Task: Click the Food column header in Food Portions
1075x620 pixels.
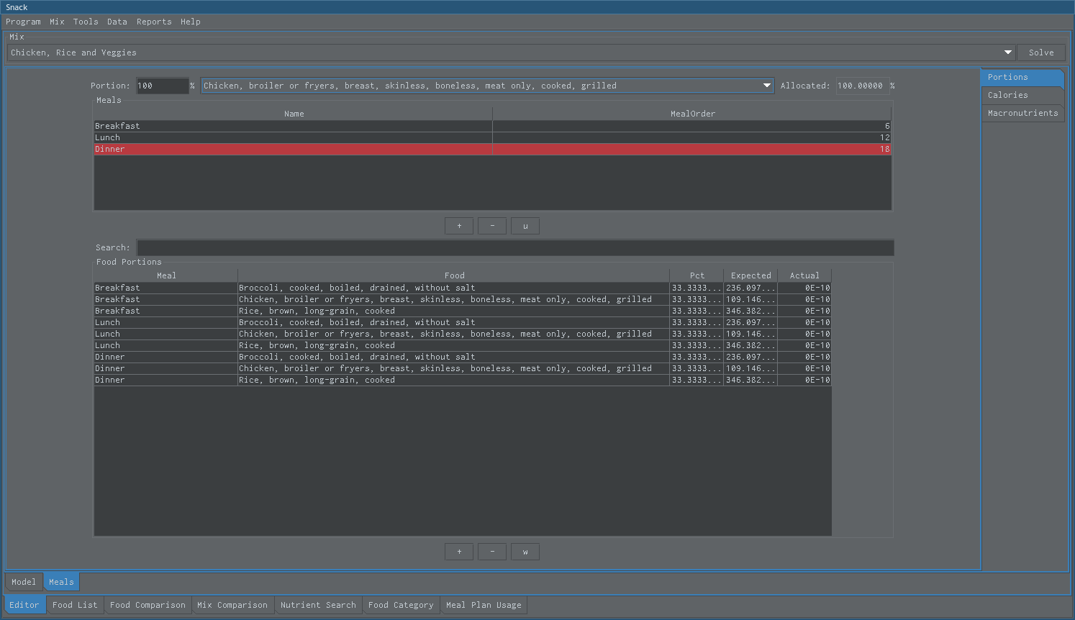Action: (454, 275)
